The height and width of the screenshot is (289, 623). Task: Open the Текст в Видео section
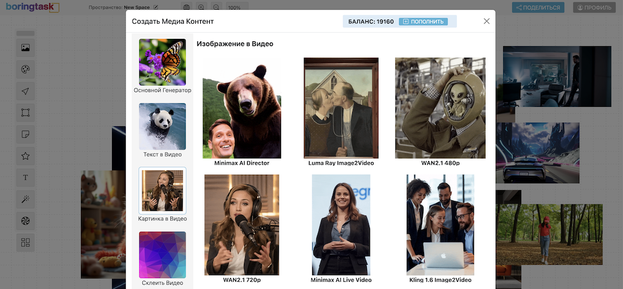pyautogui.click(x=162, y=131)
